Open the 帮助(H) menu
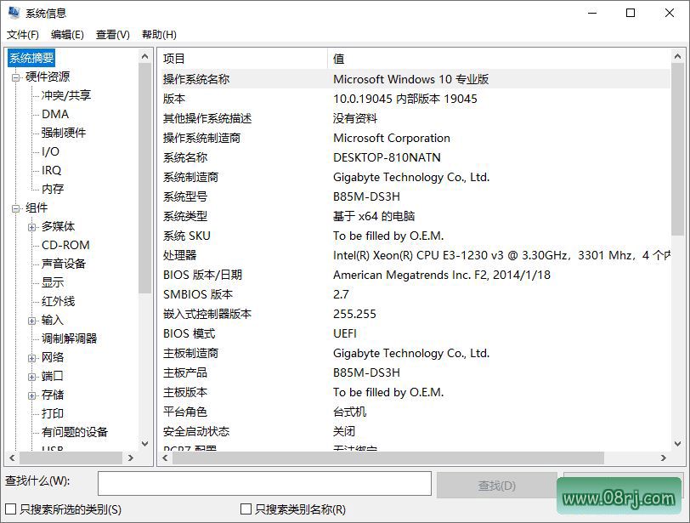Screen dimensions: 690x523 [159, 34]
